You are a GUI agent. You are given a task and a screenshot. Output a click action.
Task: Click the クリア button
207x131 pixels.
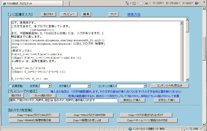coord(113,14)
